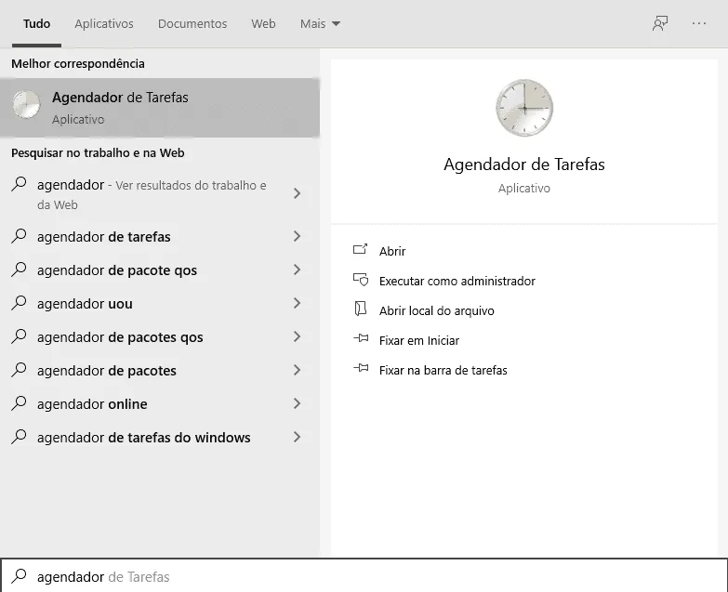Click the pin icon beside Fixar em Iniciar
The height and width of the screenshot is (592, 728).
(x=361, y=338)
